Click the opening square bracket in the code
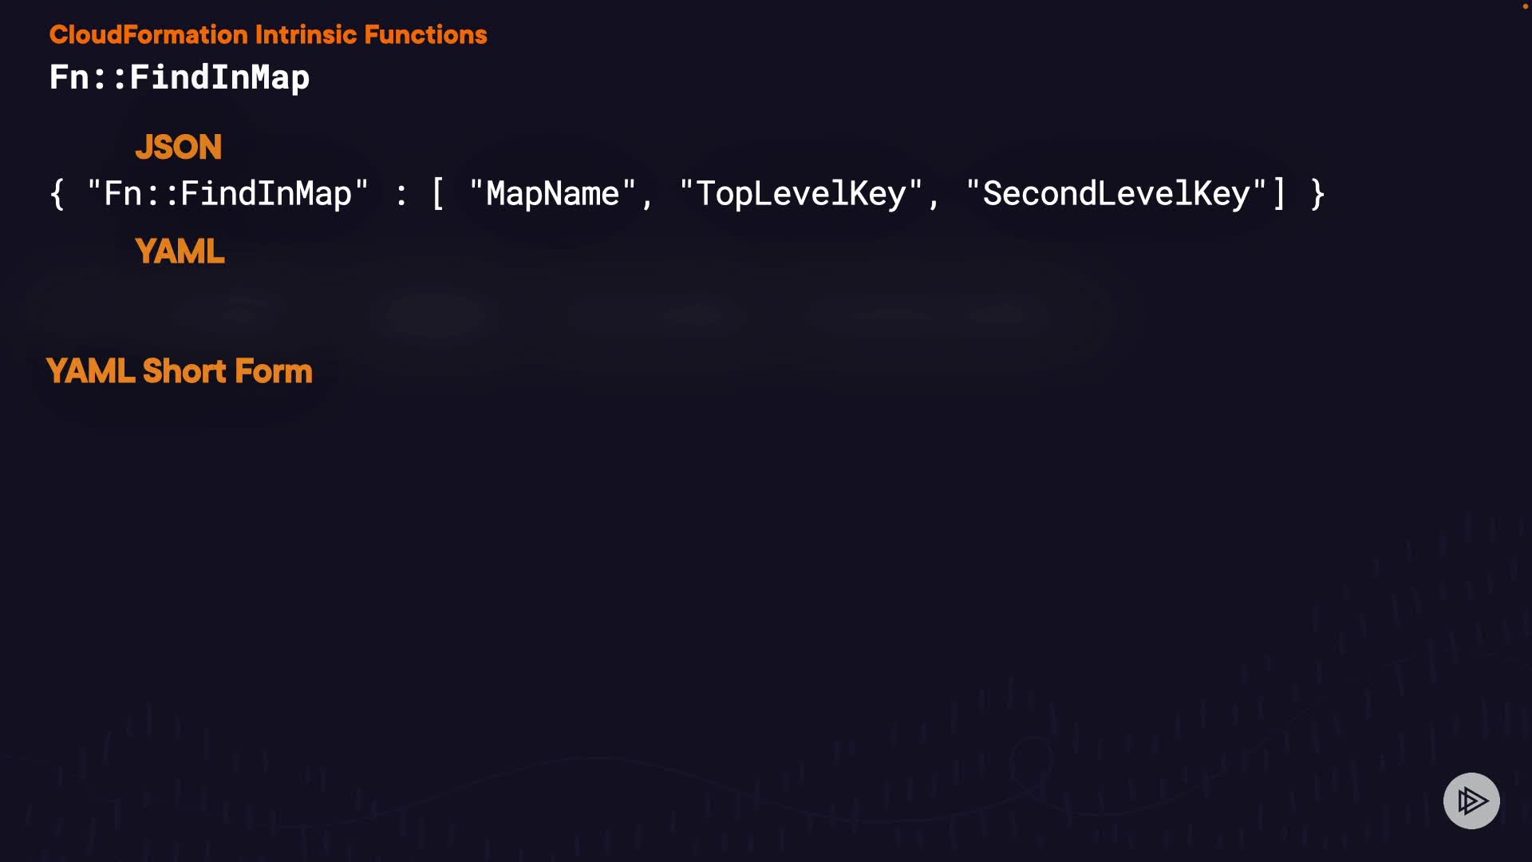1532x862 pixels. [437, 194]
